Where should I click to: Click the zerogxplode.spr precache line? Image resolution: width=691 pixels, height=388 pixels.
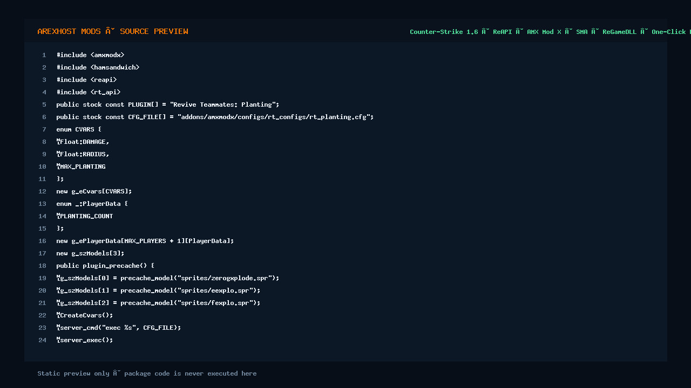[x=168, y=278]
